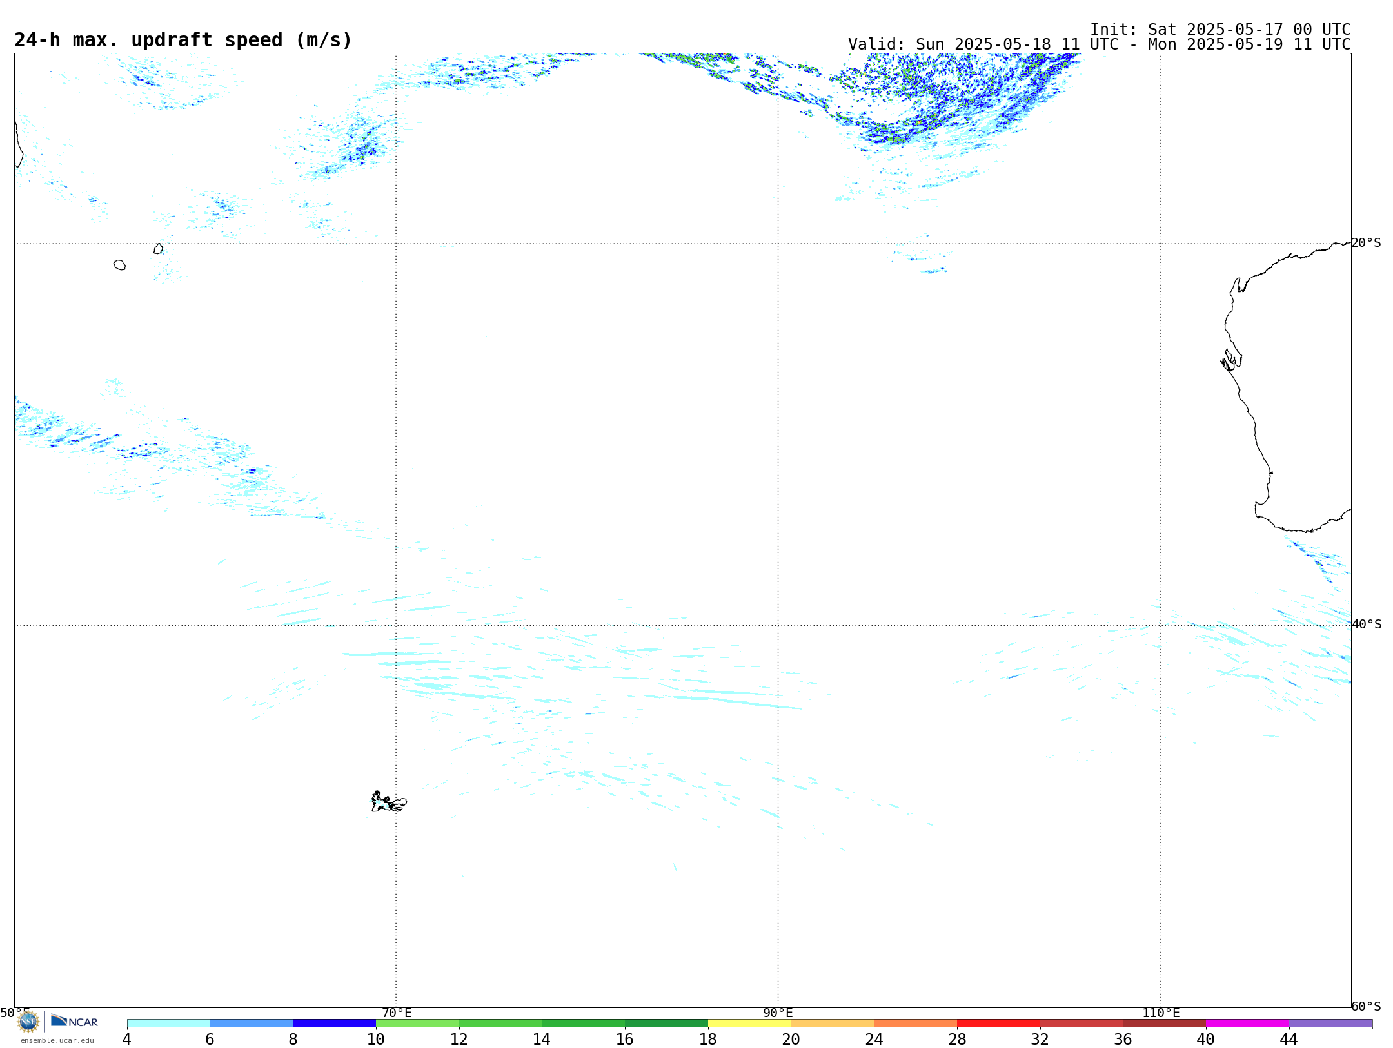Click the "90°E" longitude label

pyautogui.click(x=778, y=1013)
